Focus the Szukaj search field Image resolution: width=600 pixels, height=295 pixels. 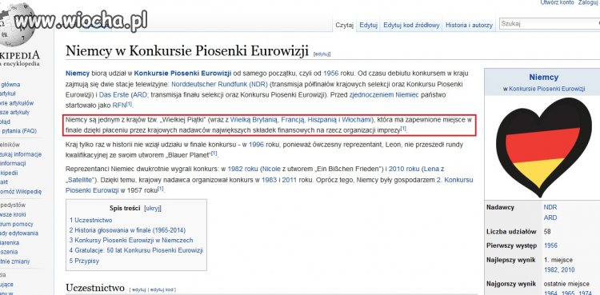coord(550,24)
